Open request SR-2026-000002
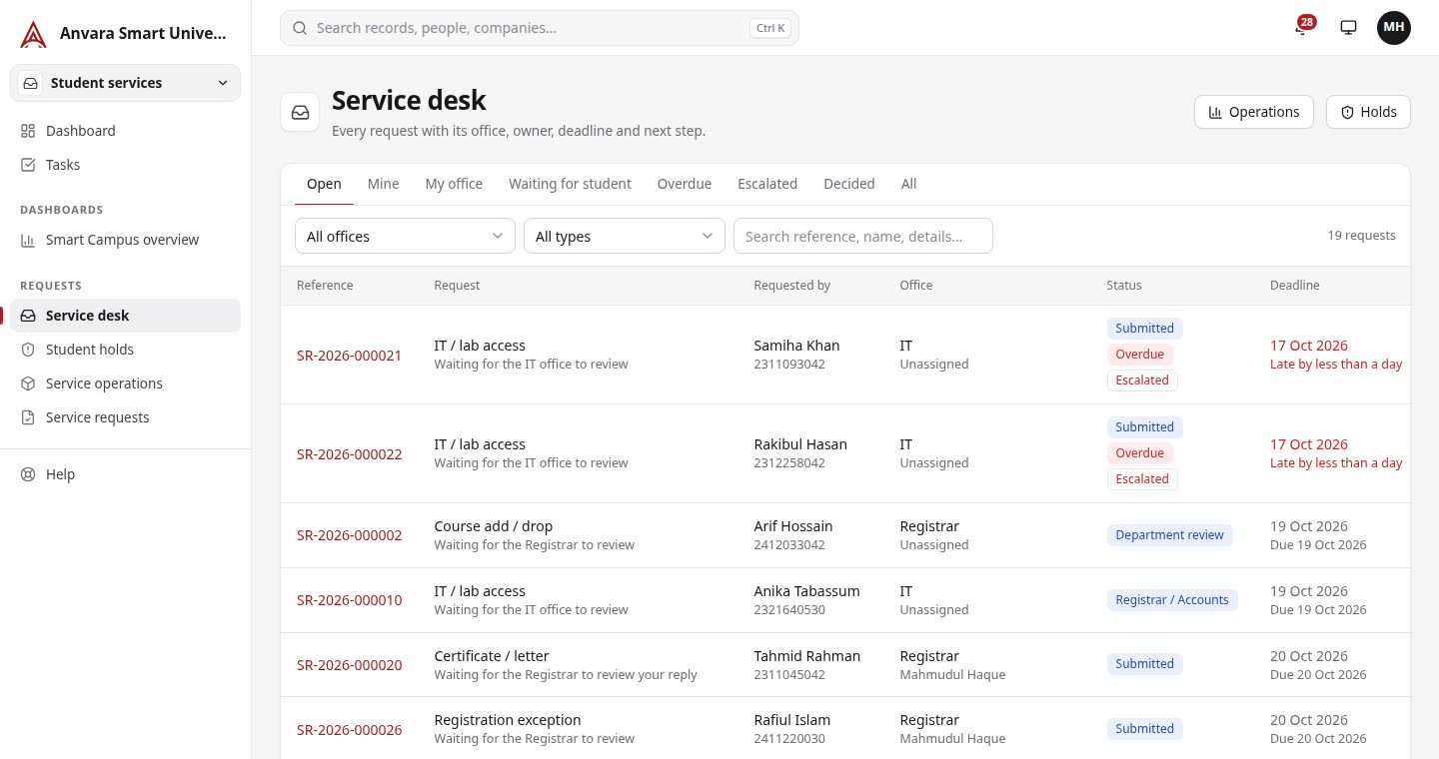This screenshot has width=1439, height=759. [x=349, y=535]
